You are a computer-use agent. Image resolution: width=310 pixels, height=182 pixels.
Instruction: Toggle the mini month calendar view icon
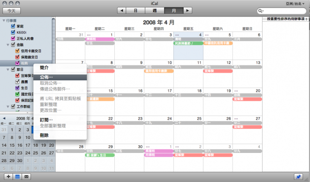point(17,177)
